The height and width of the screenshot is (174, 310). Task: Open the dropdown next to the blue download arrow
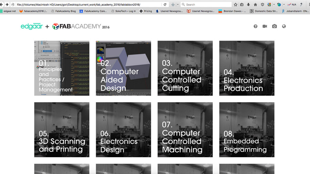point(177,4)
